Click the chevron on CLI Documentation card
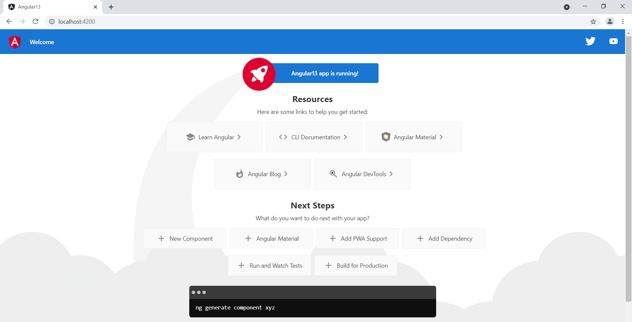Screen dimensions: 632x322 [345, 137]
